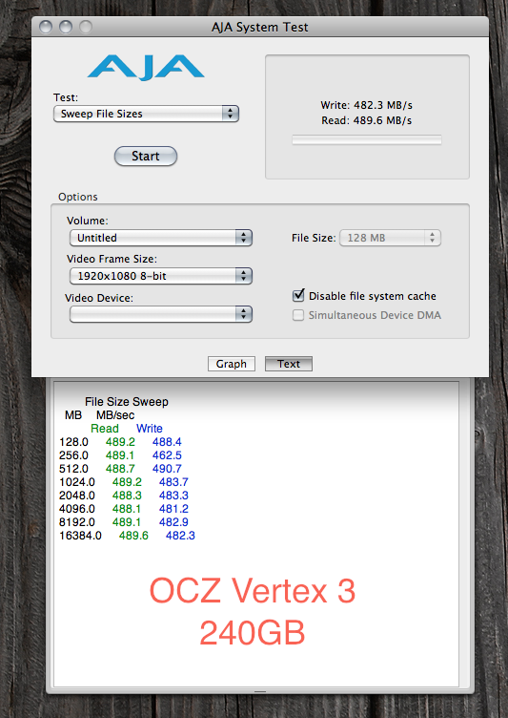
Task: Click the 16384.0 MB row label
Action: 80,536
